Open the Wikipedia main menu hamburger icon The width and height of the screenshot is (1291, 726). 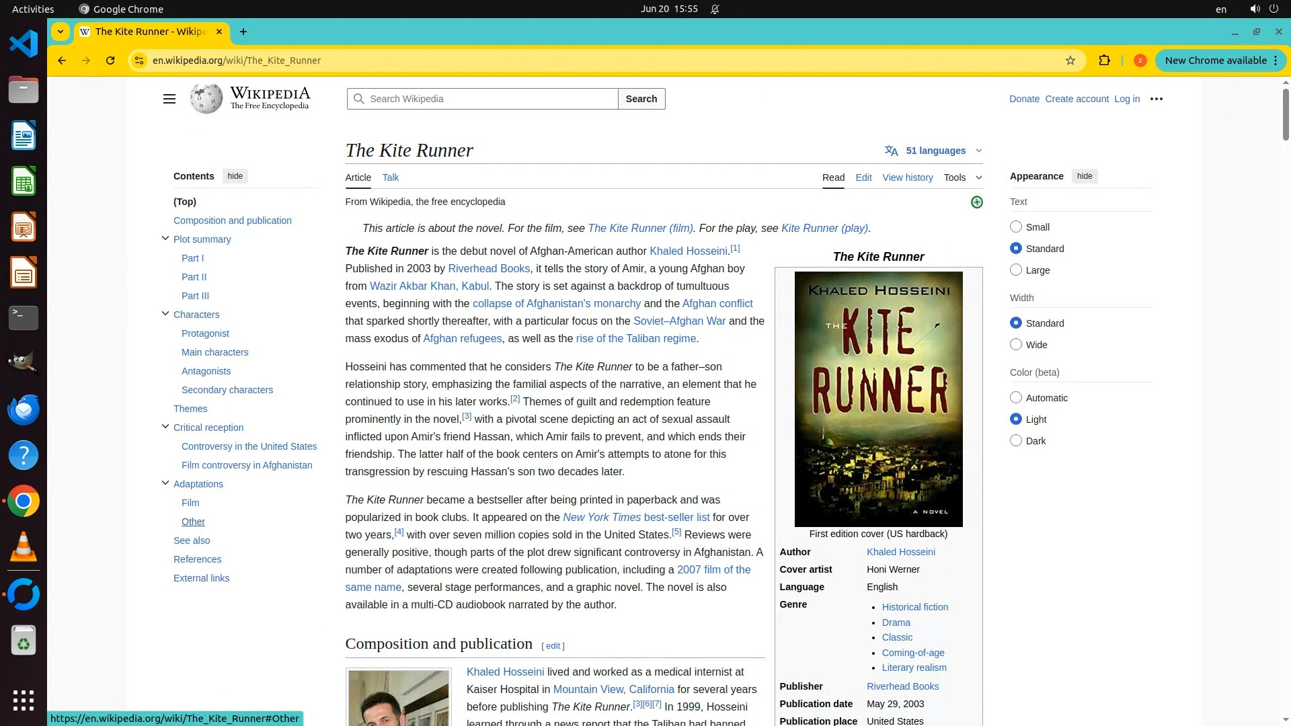tap(169, 99)
